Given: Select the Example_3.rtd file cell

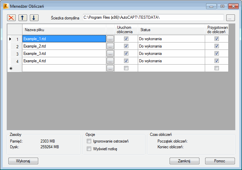Looking at the screenshot, I should click(64, 54).
